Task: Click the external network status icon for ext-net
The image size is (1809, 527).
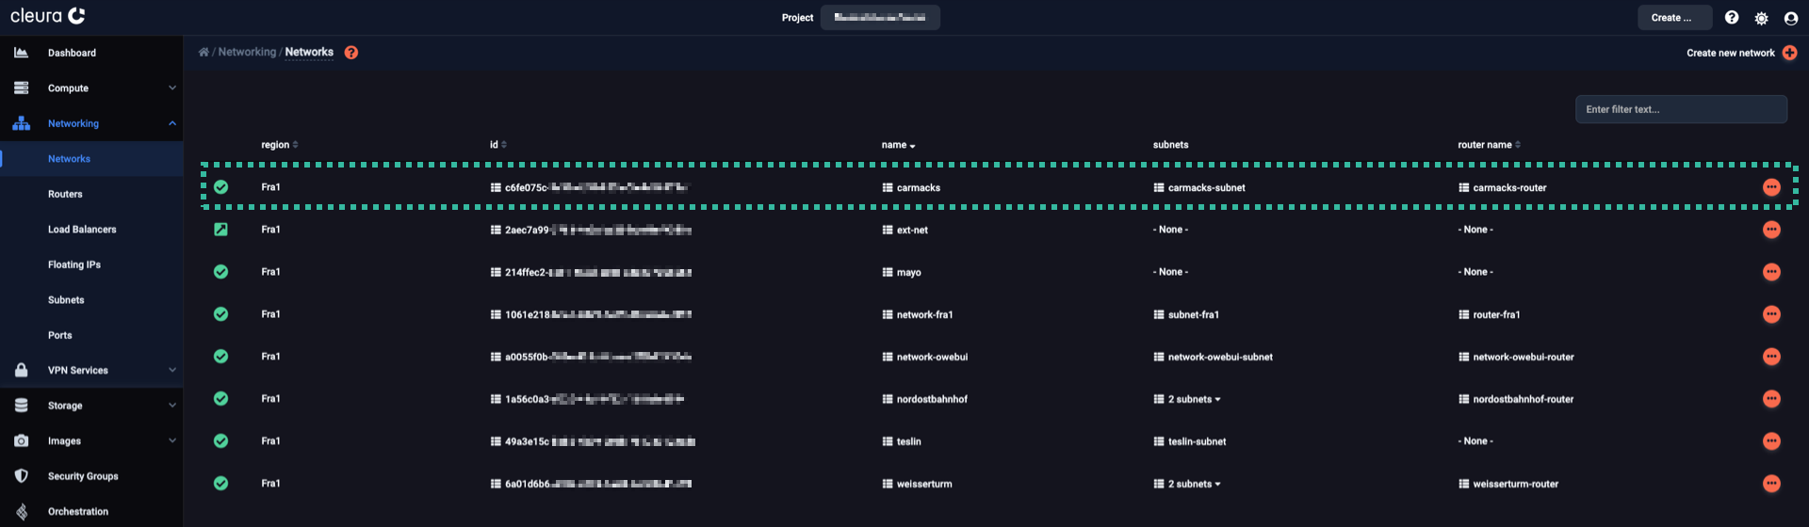Action: [220, 230]
